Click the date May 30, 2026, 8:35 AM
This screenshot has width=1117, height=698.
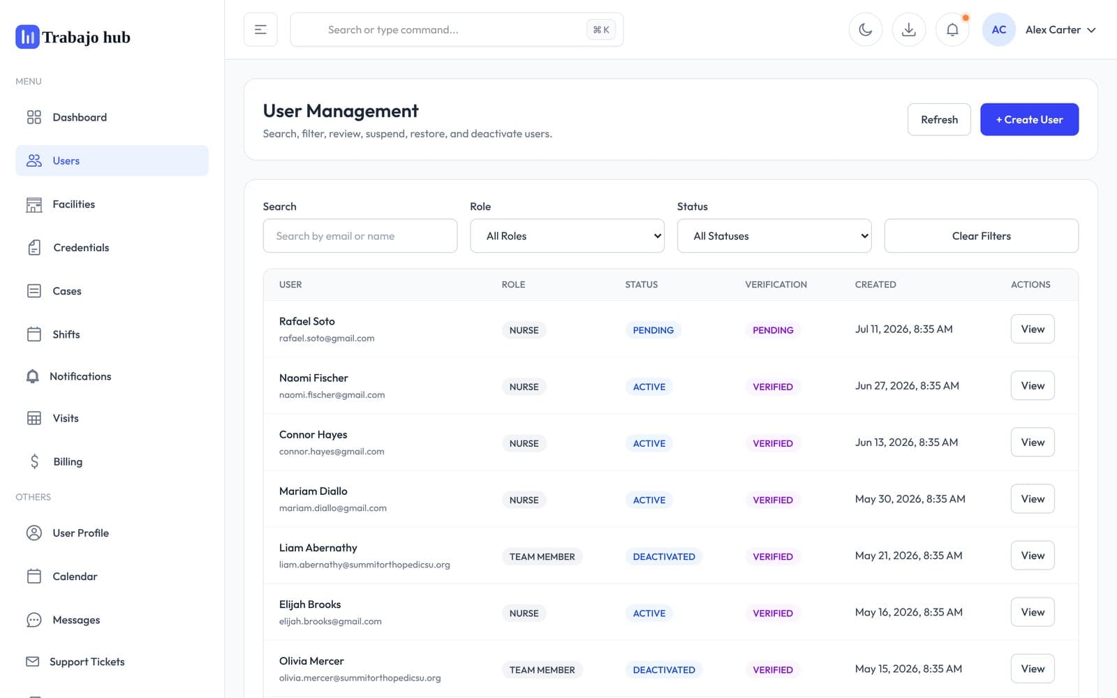coord(910,498)
